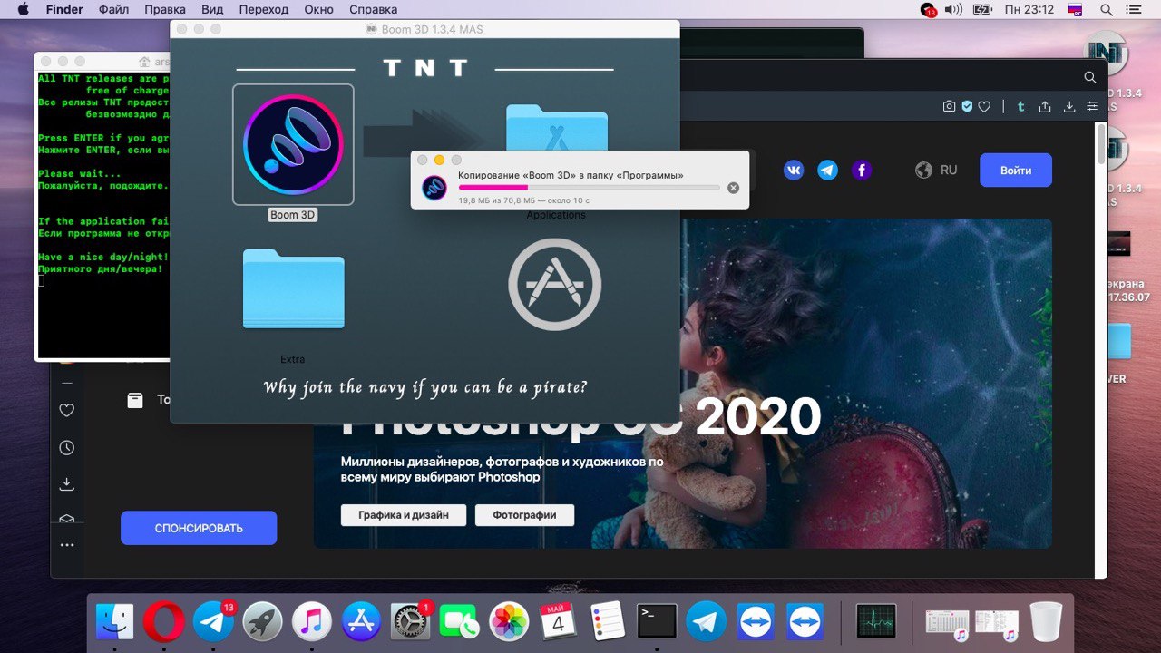Screen dimensions: 1161x653
Task: Open the Правка menu
Action: click(x=164, y=10)
